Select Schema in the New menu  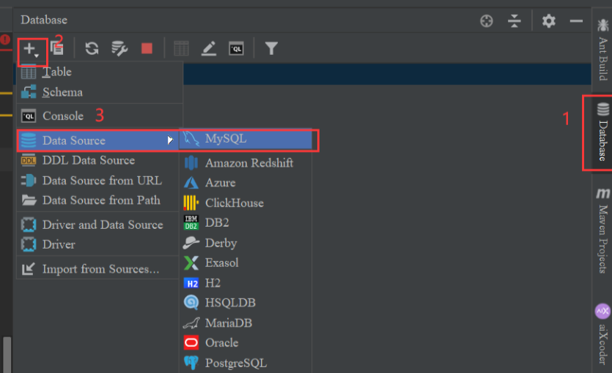point(100,92)
